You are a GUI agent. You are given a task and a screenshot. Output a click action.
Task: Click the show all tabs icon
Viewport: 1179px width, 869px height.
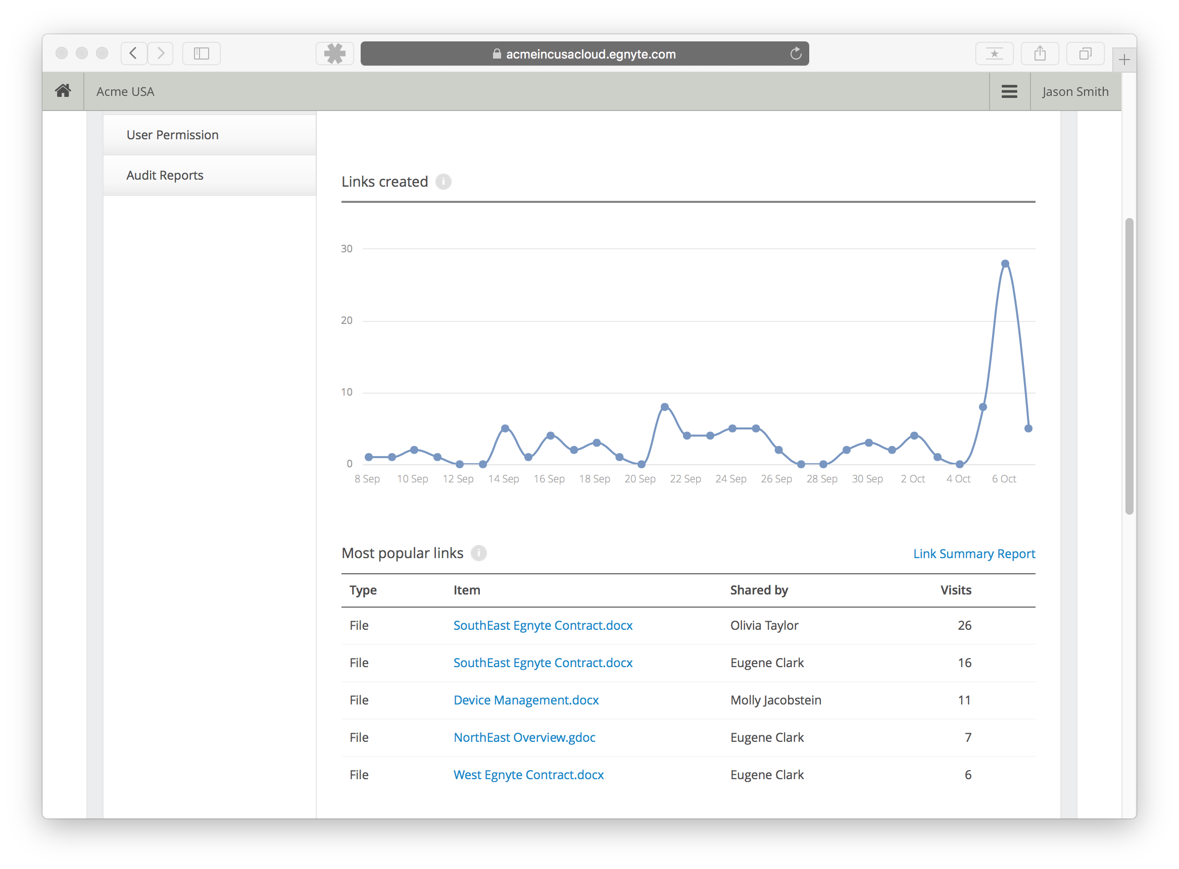click(x=1085, y=53)
